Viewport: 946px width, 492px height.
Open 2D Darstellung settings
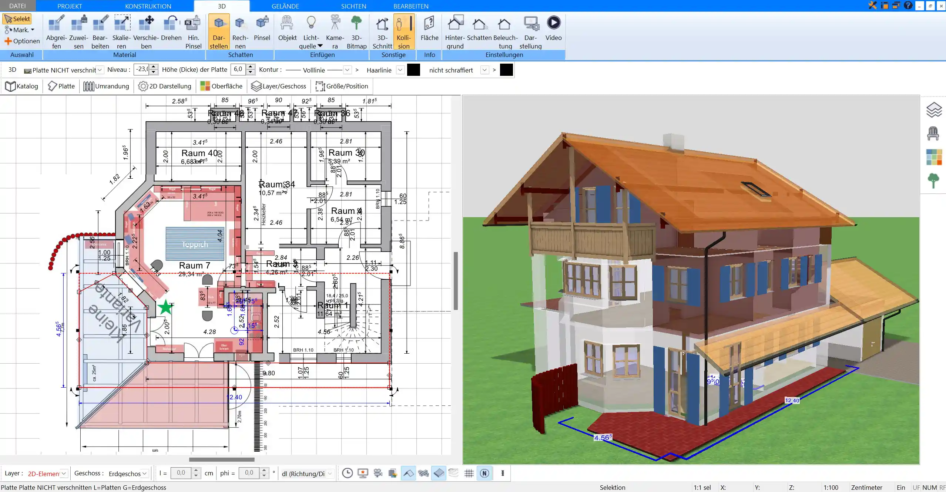165,86
